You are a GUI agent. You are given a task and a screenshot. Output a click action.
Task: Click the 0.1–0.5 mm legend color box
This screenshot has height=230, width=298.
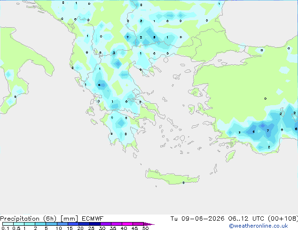tap(8, 224)
